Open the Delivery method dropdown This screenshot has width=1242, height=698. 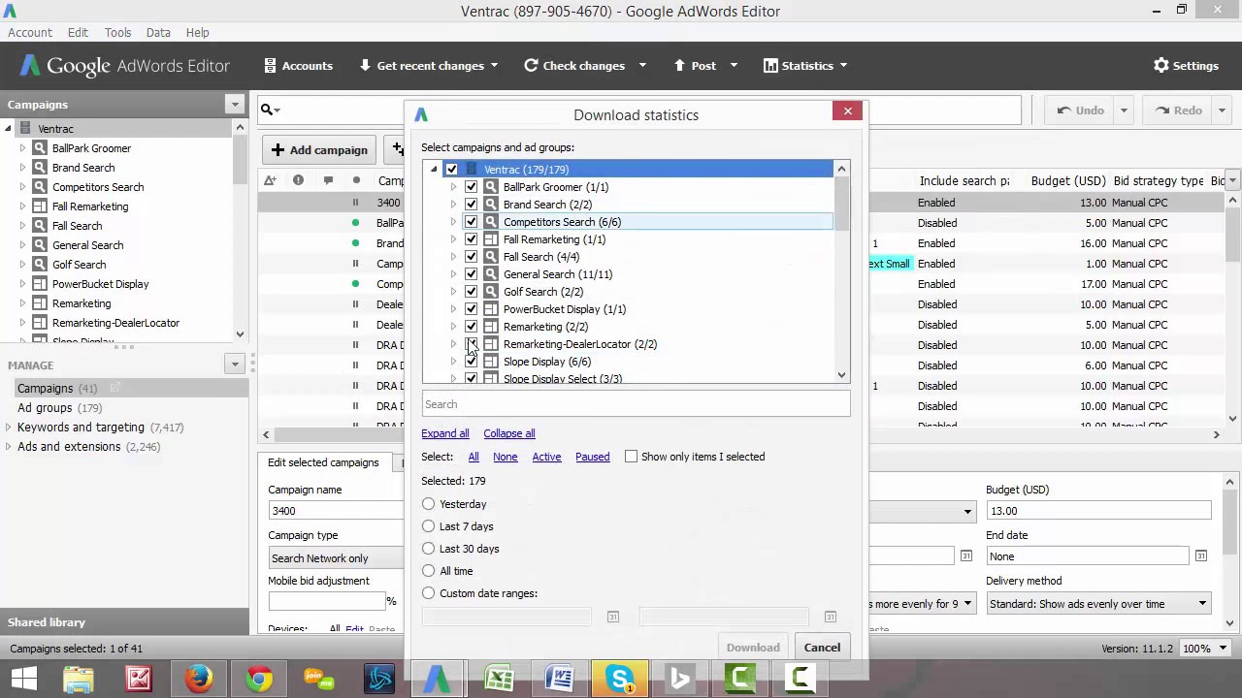point(1098,604)
